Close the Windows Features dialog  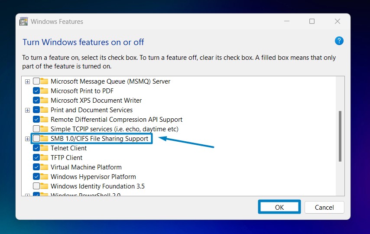pyautogui.click(x=338, y=21)
